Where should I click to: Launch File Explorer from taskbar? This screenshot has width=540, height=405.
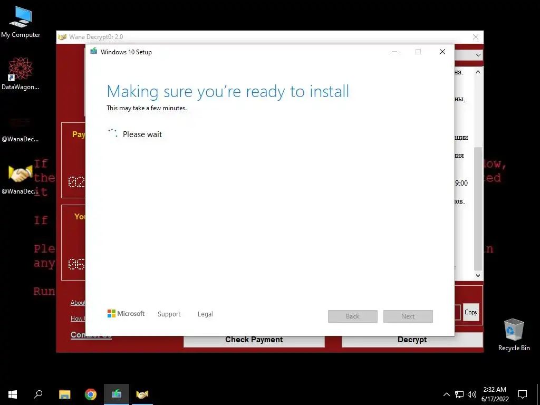tap(64, 394)
